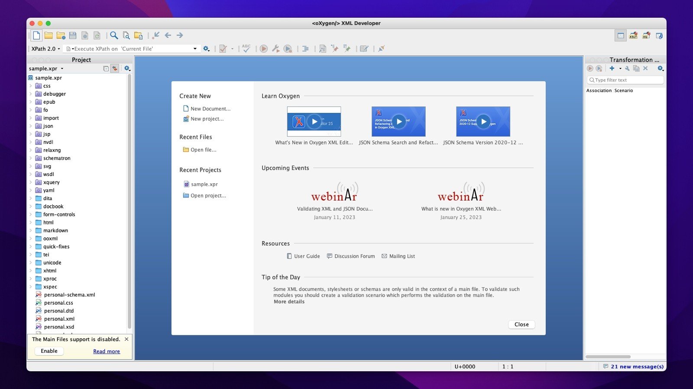Click the Check Spelling ABC icon
The image size is (693, 389).
(x=246, y=48)
